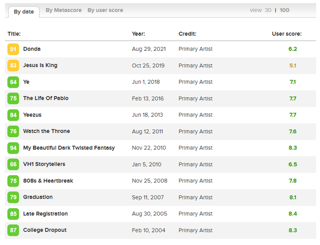Click the 64 Metascore badge for Ye
The height and width of the screenshot is (245, 320).
point(13,82)
